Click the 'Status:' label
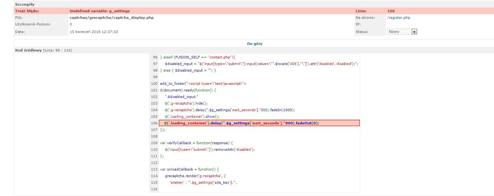 (362, 32)
